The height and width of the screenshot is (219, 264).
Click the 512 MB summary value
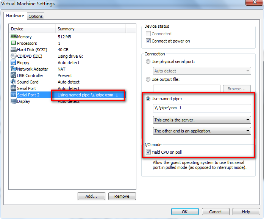64,37
